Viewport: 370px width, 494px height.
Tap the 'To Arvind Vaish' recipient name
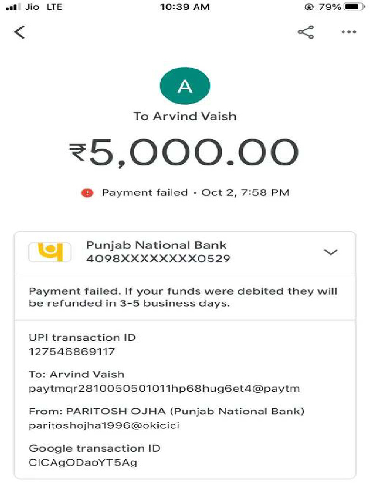[185, 116]
